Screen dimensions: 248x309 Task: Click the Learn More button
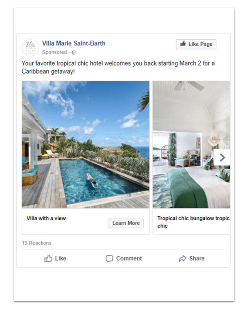pos(126,223)
